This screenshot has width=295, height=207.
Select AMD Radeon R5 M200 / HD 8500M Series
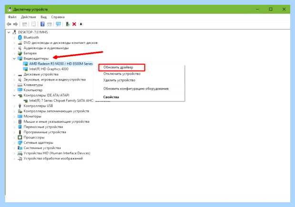(61, 64)
